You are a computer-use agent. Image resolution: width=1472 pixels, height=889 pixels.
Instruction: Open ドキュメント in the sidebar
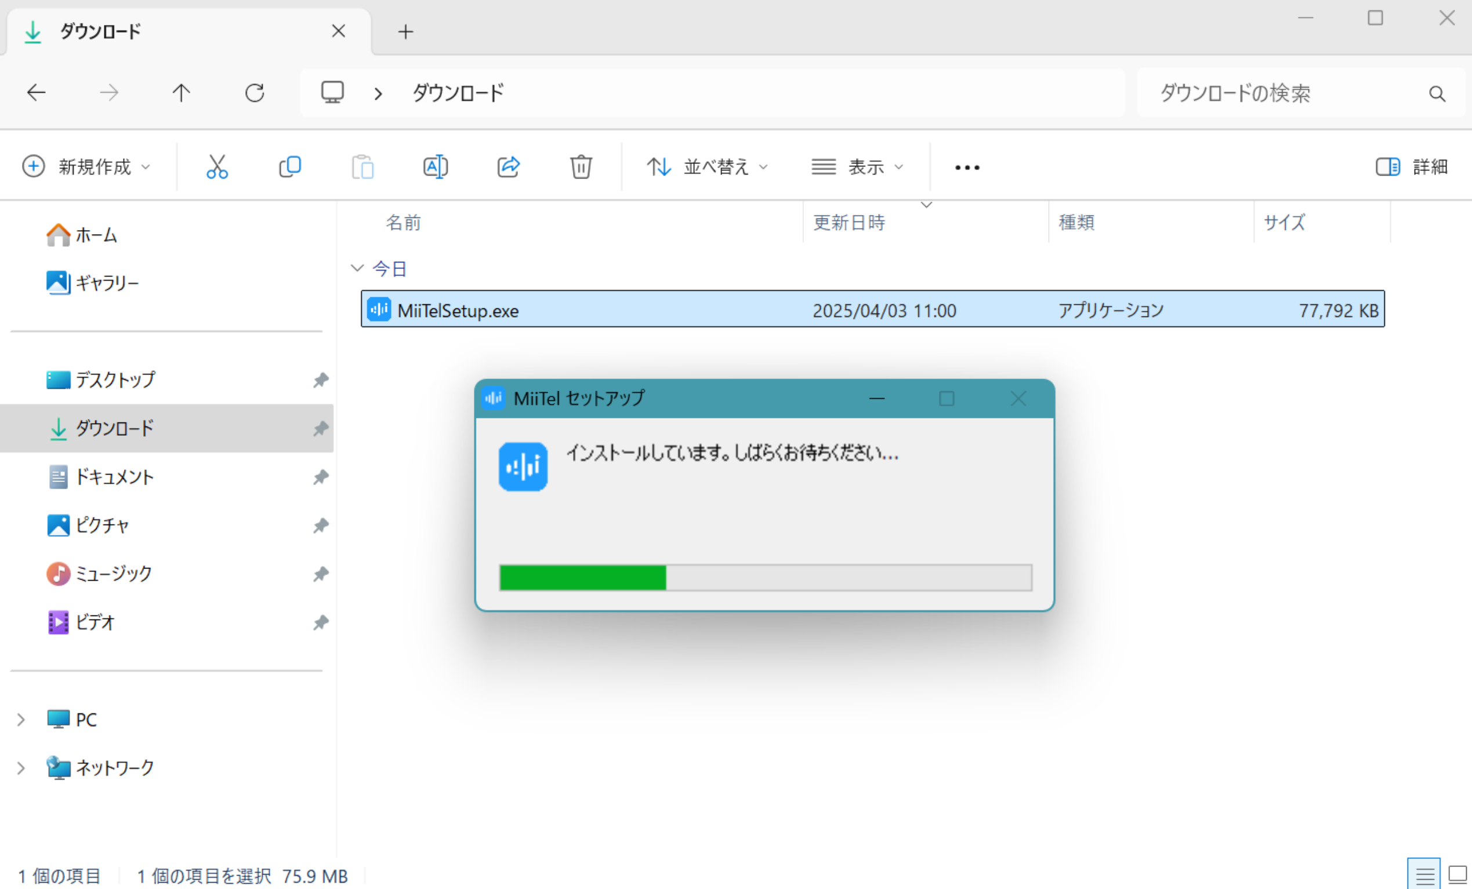[x=100, y=476]
